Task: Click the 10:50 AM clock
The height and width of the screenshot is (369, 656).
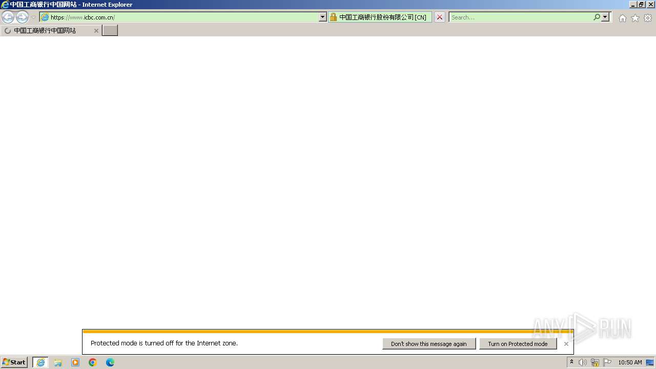Action: pos(630,362)
